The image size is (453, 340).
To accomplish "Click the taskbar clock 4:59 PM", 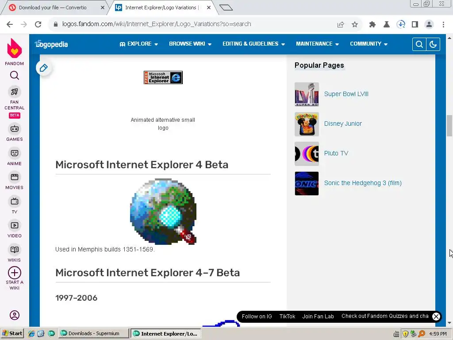I will click(438, 334).
